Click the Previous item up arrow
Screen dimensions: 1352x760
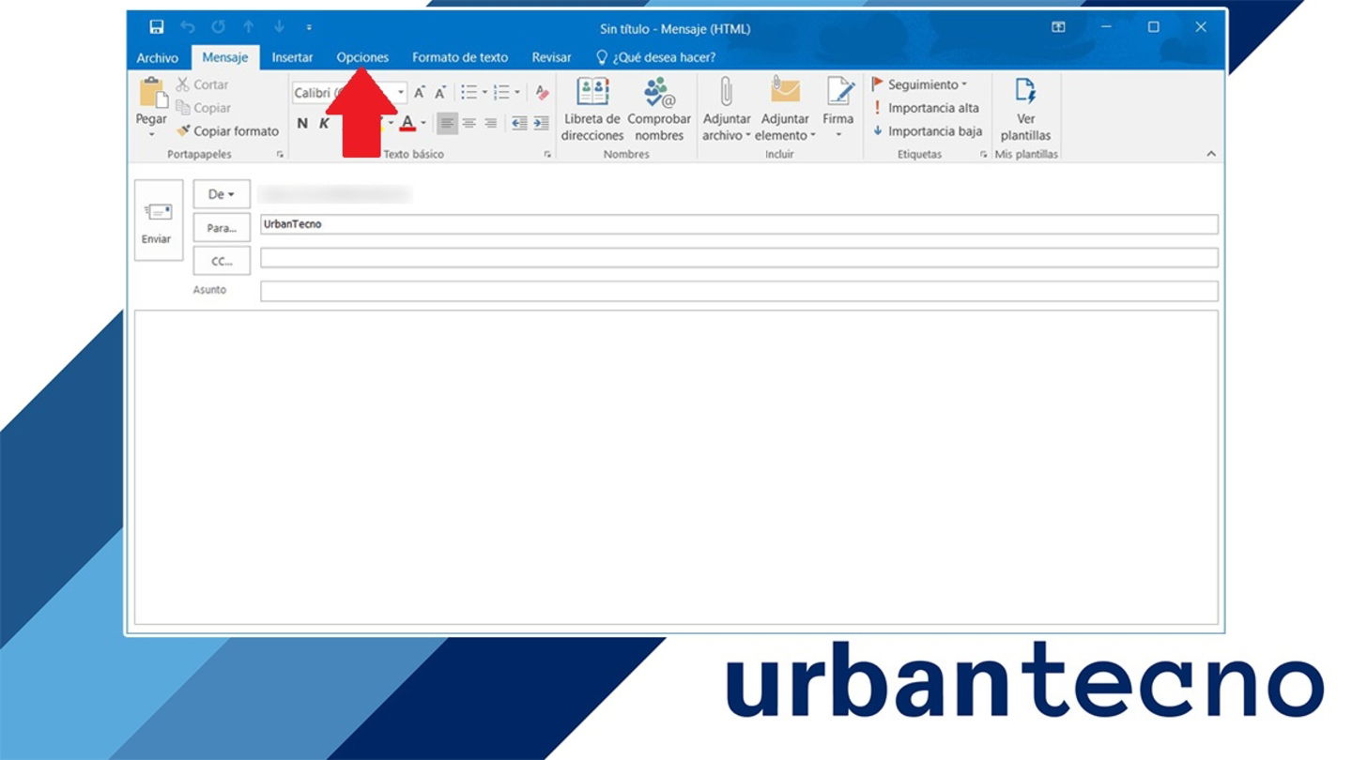[x=249, y=27]
